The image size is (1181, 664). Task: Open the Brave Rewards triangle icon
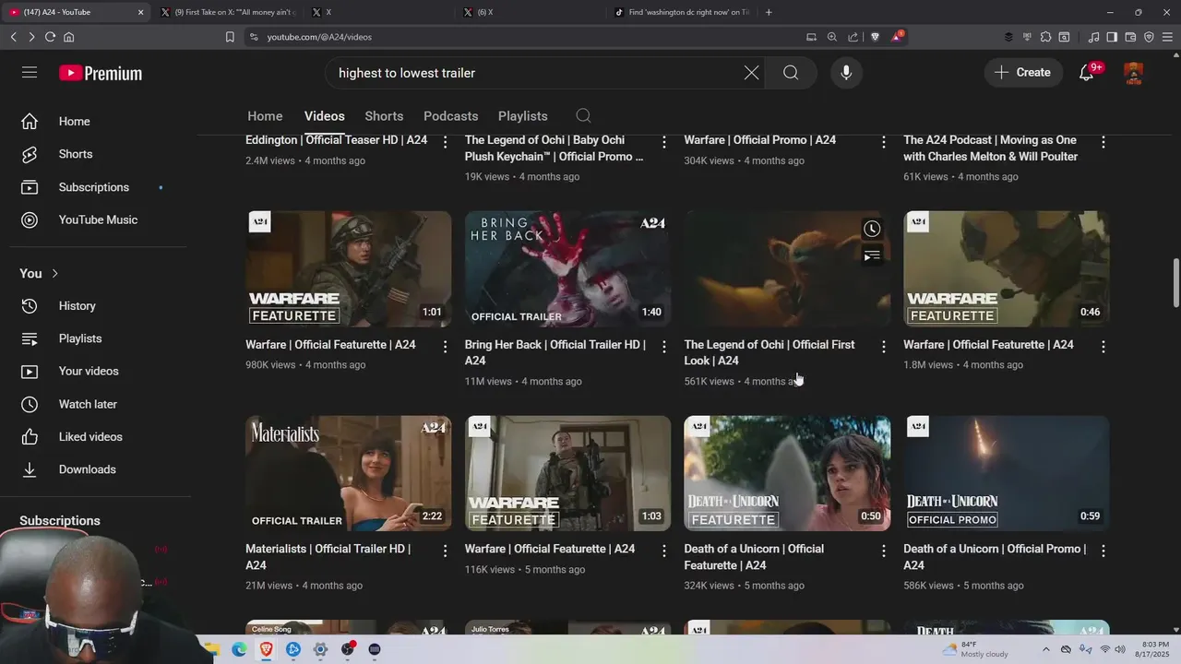tap(897, 37)
